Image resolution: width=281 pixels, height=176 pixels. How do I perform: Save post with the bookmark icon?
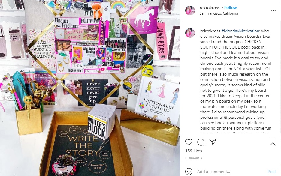pos(273,142)
